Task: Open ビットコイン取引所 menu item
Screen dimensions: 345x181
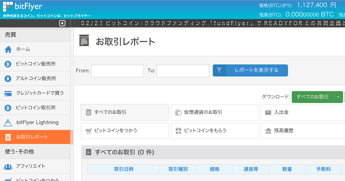Action: pyautogui.click(x=35, y=108)
